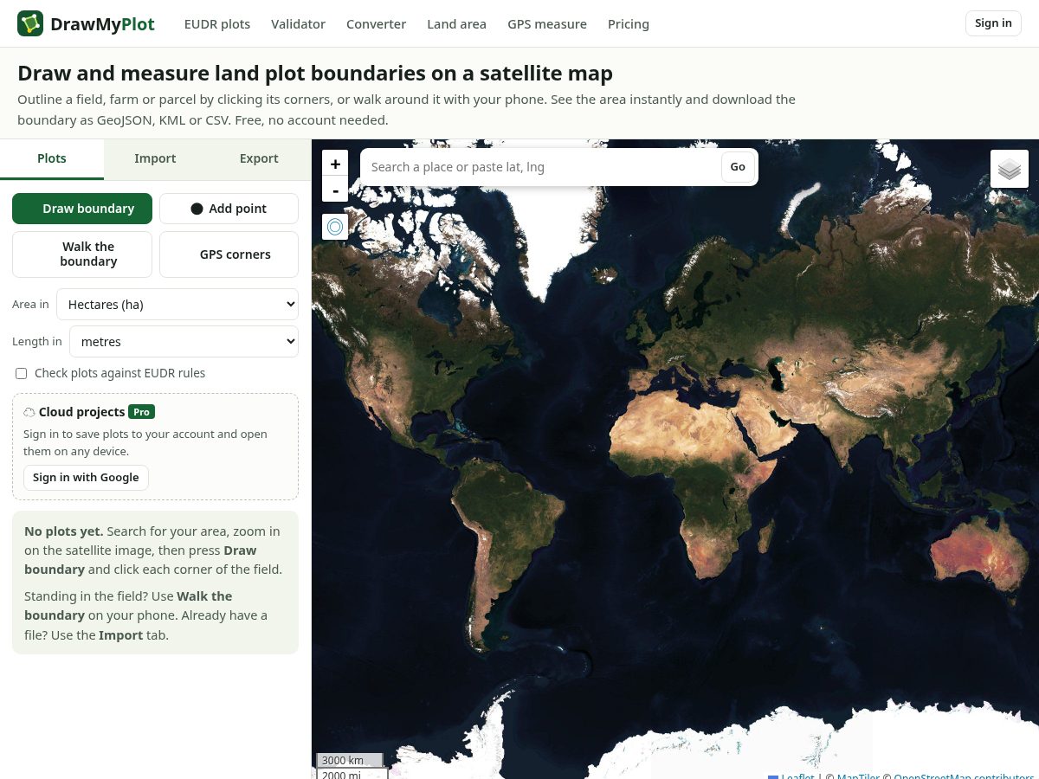
Task: Locate my position on the map
Action: (335, 227)
